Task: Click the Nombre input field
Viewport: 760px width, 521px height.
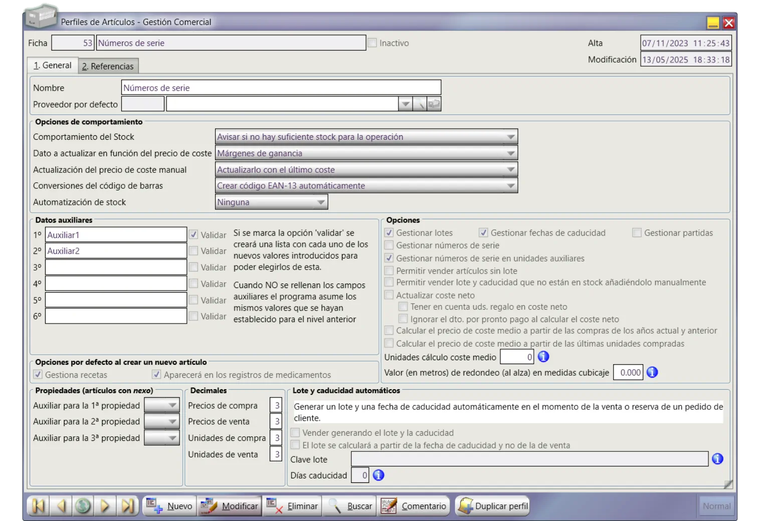Action: [281, 88]
